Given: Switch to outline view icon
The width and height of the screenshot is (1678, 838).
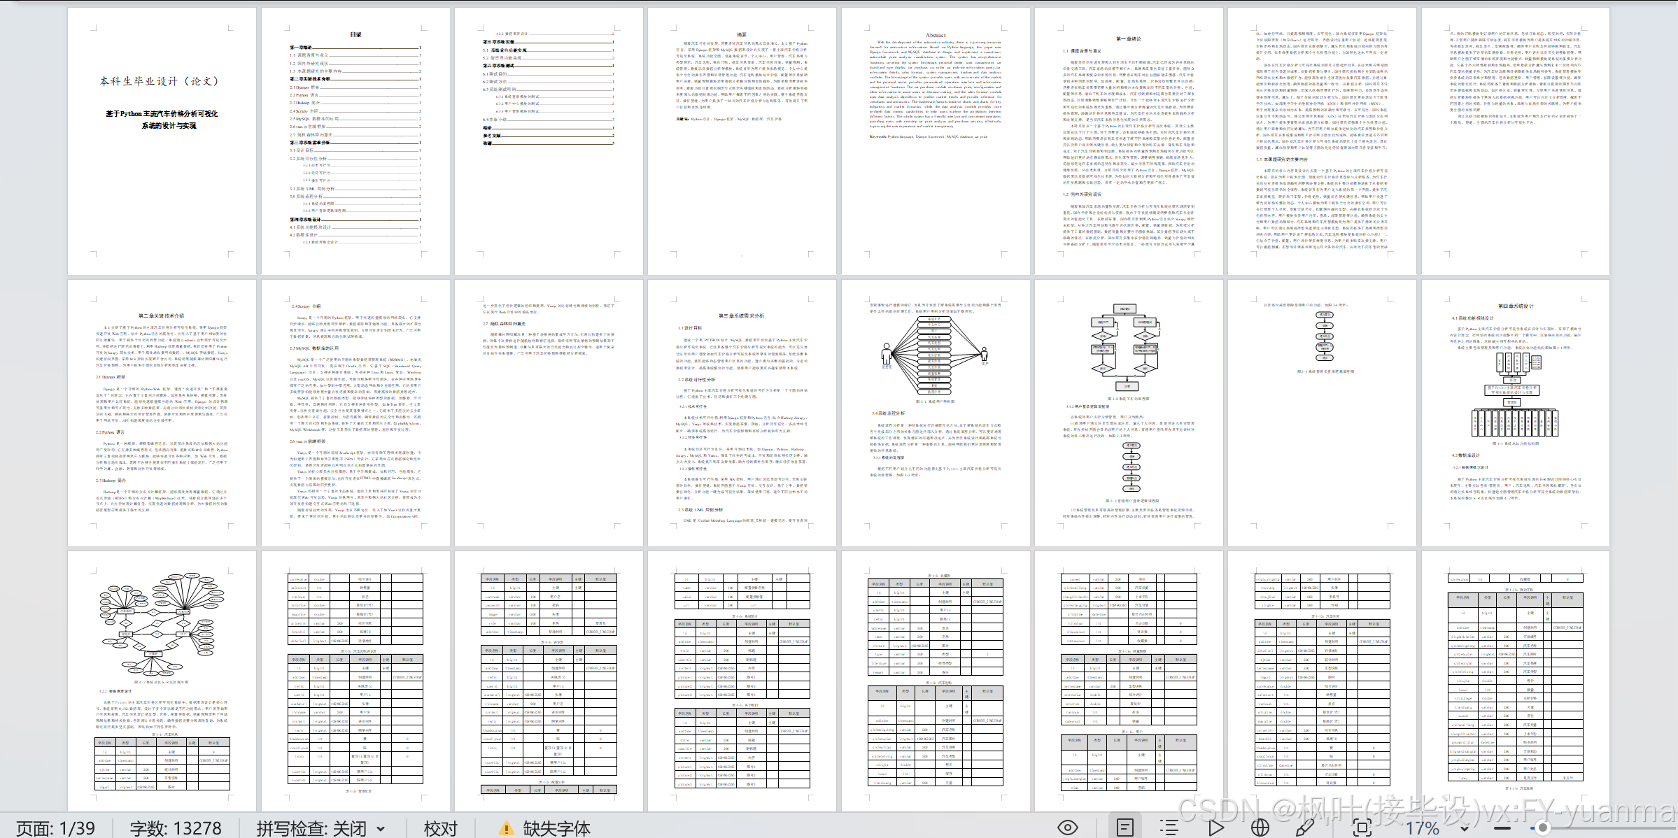Looking at the screenshot, I should pos(1169,828).
